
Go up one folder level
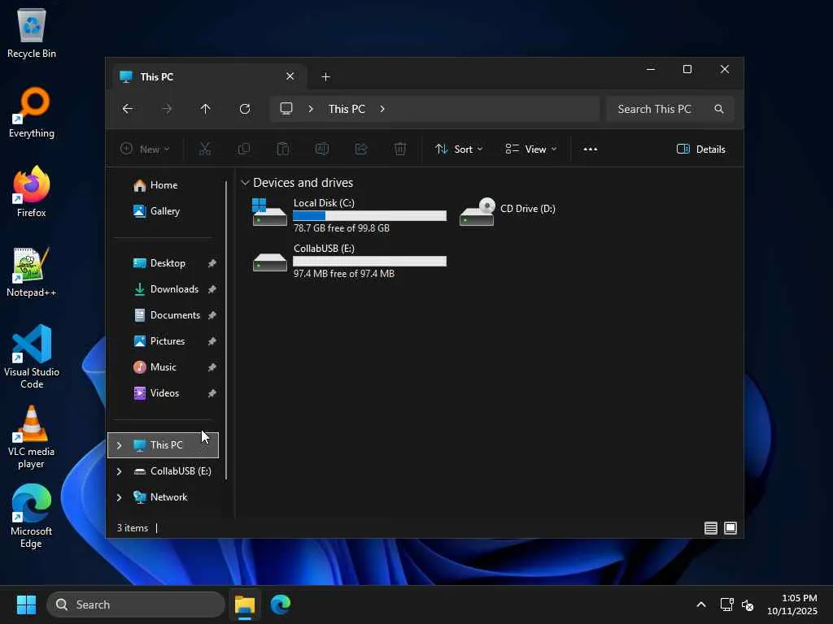point(206,109)
